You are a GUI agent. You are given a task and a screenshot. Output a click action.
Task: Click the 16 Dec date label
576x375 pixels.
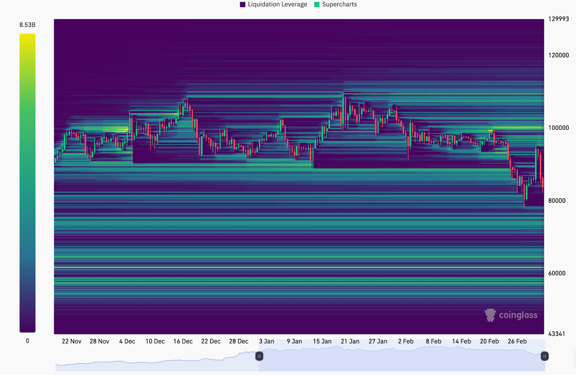click(x=183, y=341)
